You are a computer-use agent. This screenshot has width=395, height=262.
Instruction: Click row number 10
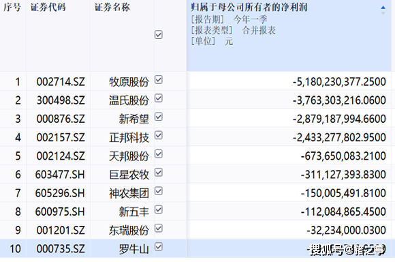(15, 249)
